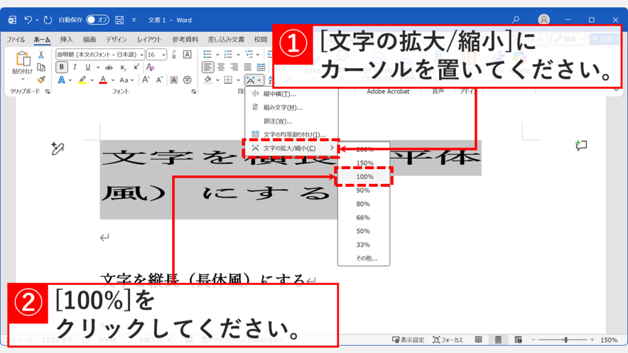Apply the italic formatting icon
Screen dimensions: 628x353
(75, 67)
